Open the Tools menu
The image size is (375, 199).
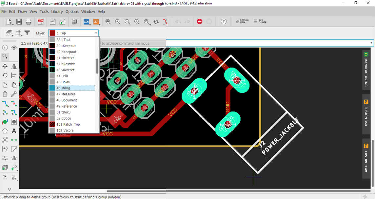(x=44, y=11)
